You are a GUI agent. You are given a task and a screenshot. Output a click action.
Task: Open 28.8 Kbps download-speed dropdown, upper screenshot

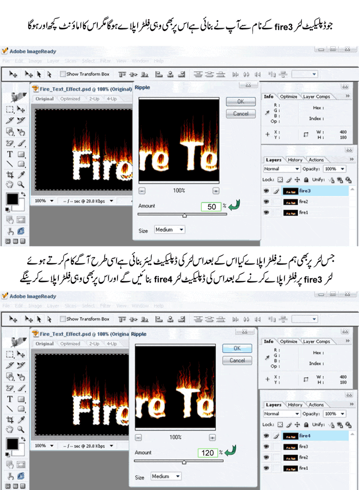[112, 201]
